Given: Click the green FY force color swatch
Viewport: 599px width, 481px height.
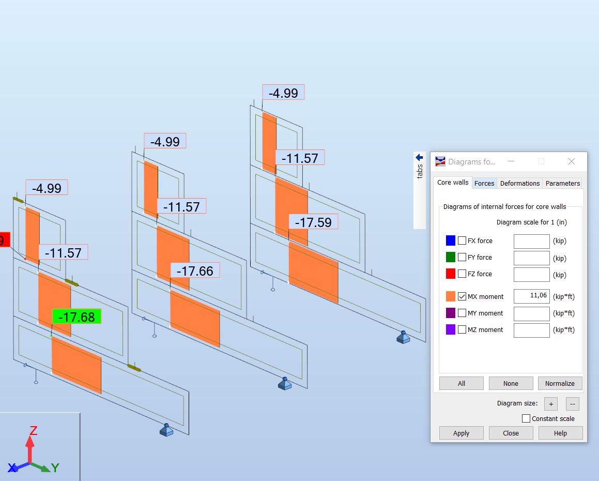Looking at the screenshot, I should pyautogui.click(x=450, y=257).
